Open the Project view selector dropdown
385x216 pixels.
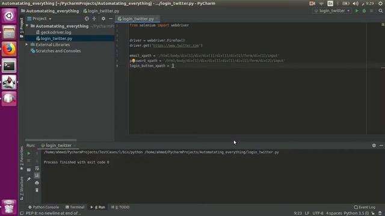40,19
